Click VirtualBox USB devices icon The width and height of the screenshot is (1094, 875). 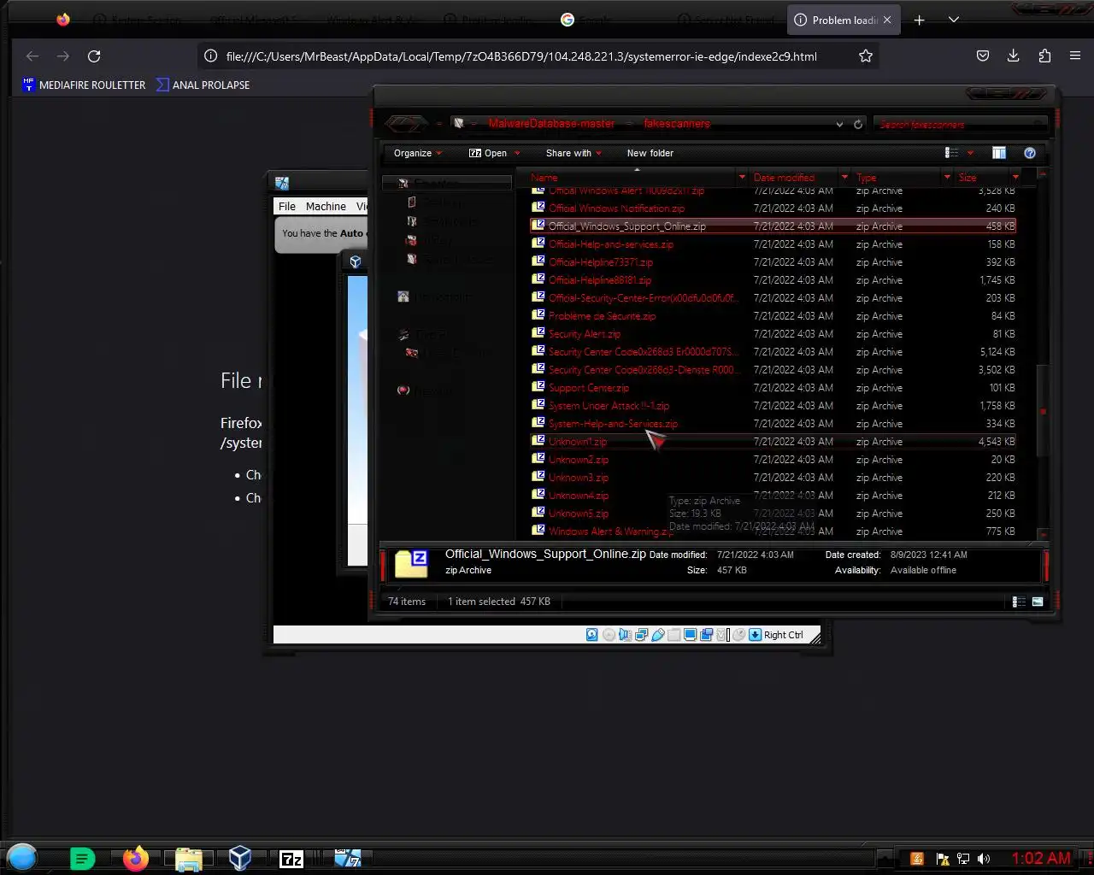pyautogui.click(x=657, y=635)
